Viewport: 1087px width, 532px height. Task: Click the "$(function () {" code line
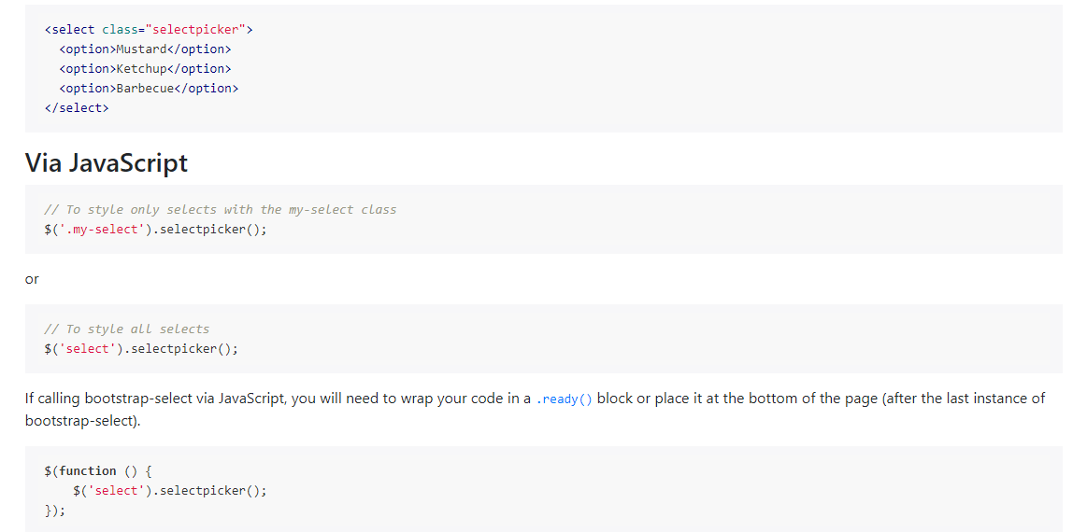(x=97, y=470)
